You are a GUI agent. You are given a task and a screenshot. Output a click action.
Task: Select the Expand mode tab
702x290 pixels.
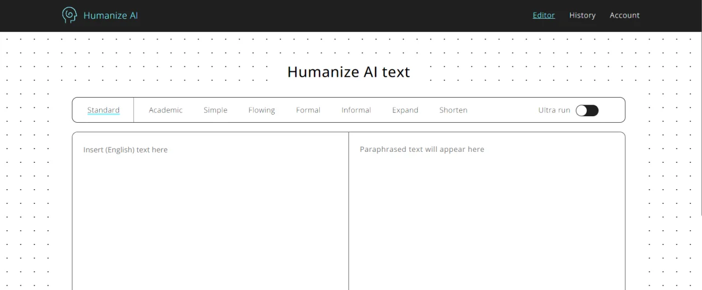tap(405, 110)
